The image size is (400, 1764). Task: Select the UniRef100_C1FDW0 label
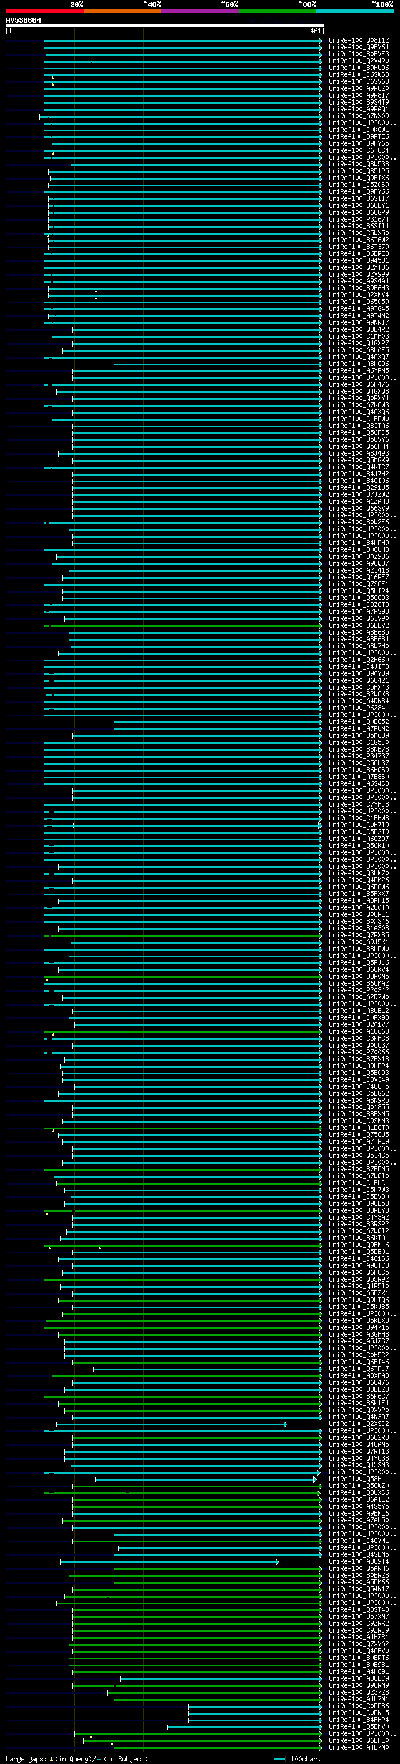[x=359, y=419]
